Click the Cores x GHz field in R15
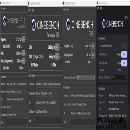The width and height of the screenshot is (130, 130). coord(17,92)
